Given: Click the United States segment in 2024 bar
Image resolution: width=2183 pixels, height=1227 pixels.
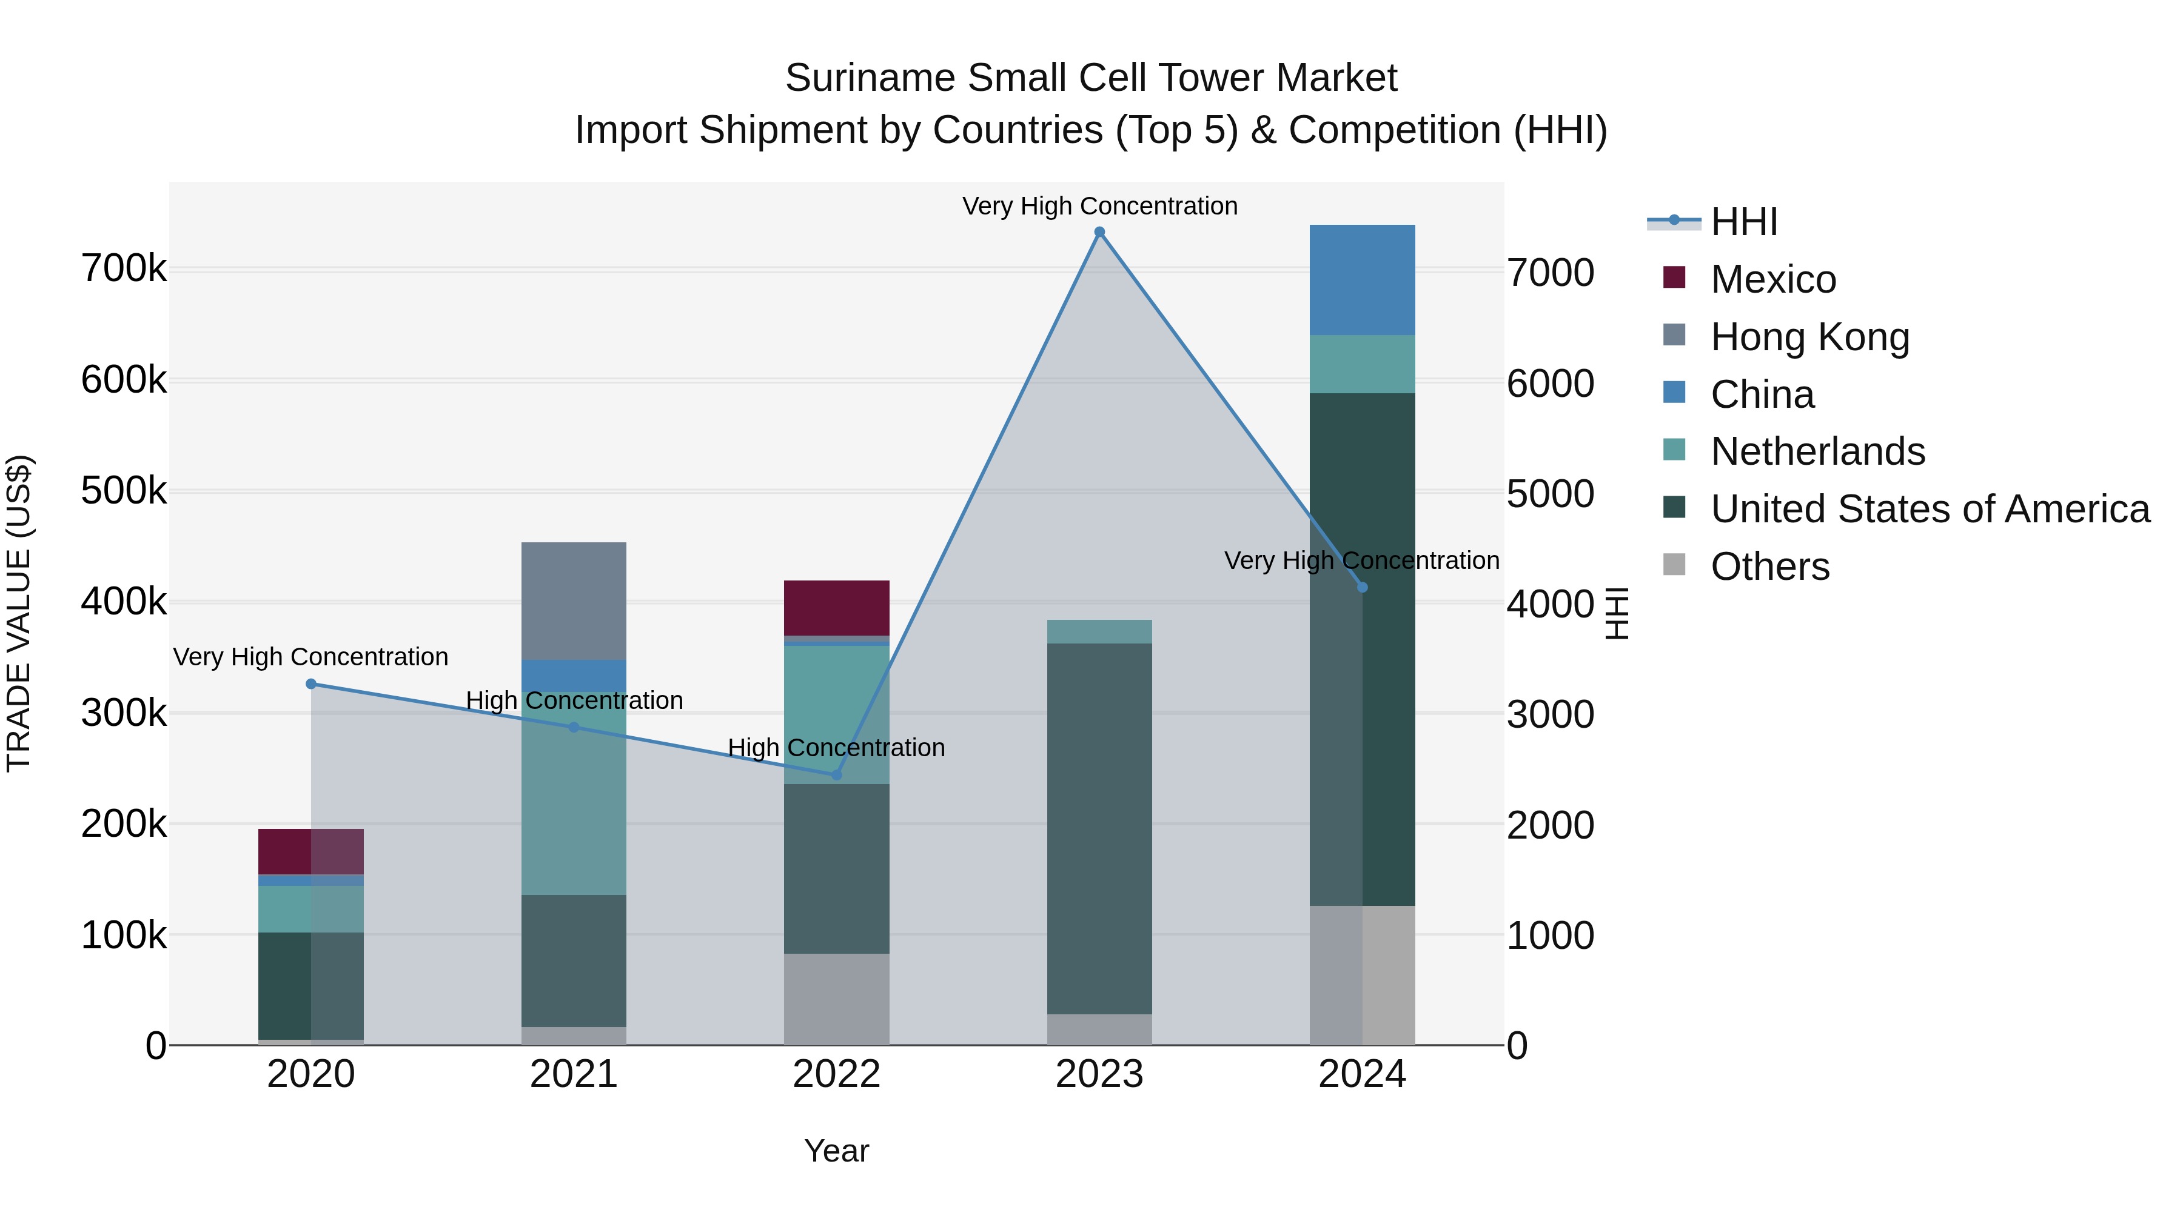Looking at the screenshot, I should coord(1362,650).
